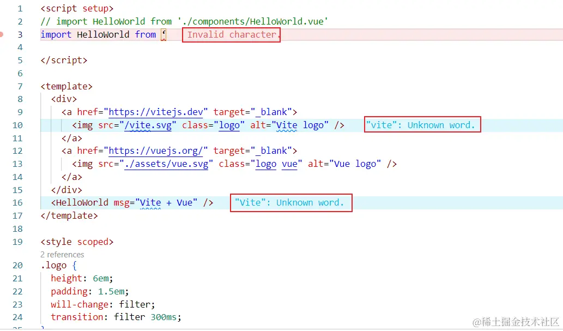This screenshot has height=331, width=563.
Task: Select line number 24 in the gutter
Action: coord(17,317)
